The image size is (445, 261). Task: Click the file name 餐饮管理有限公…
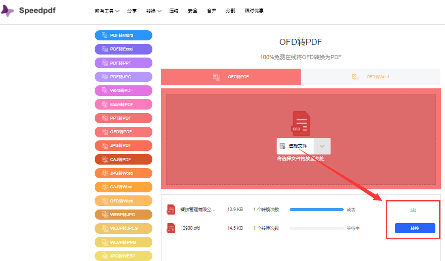coord(198,210)
